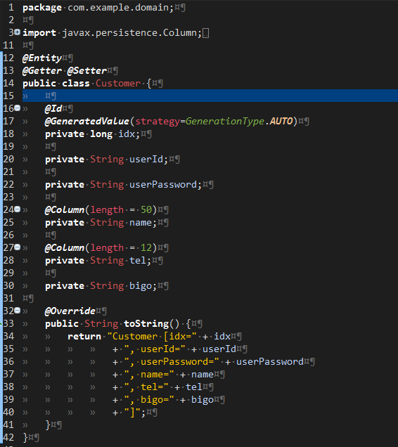This screenshot has height=447, width=398.
Task: Collapse the fold marker at line 24
Action: 18,209
